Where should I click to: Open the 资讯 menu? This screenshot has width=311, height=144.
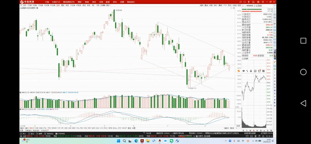tap(94, 2)
